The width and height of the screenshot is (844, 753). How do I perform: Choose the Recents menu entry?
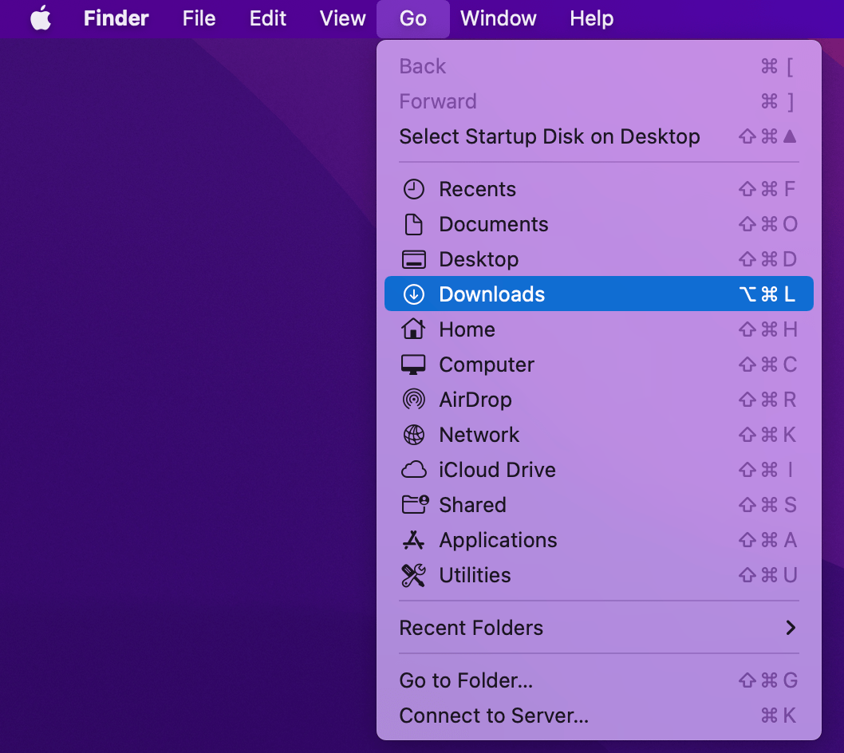598,190
